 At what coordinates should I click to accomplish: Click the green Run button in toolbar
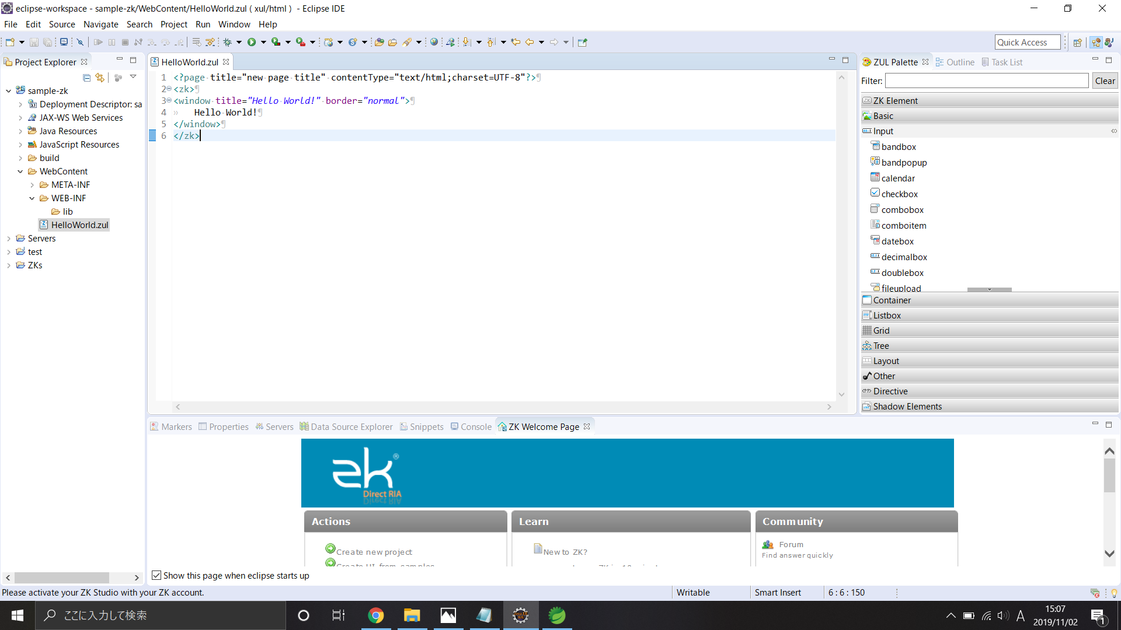[252, 42]
